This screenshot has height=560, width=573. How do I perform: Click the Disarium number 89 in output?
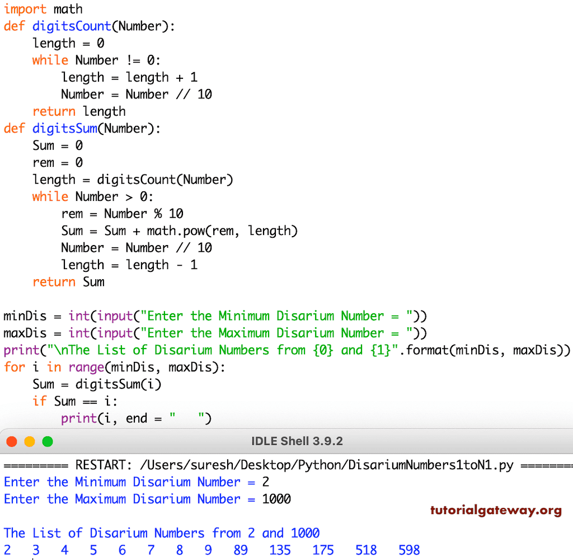(x=240, y=550)
